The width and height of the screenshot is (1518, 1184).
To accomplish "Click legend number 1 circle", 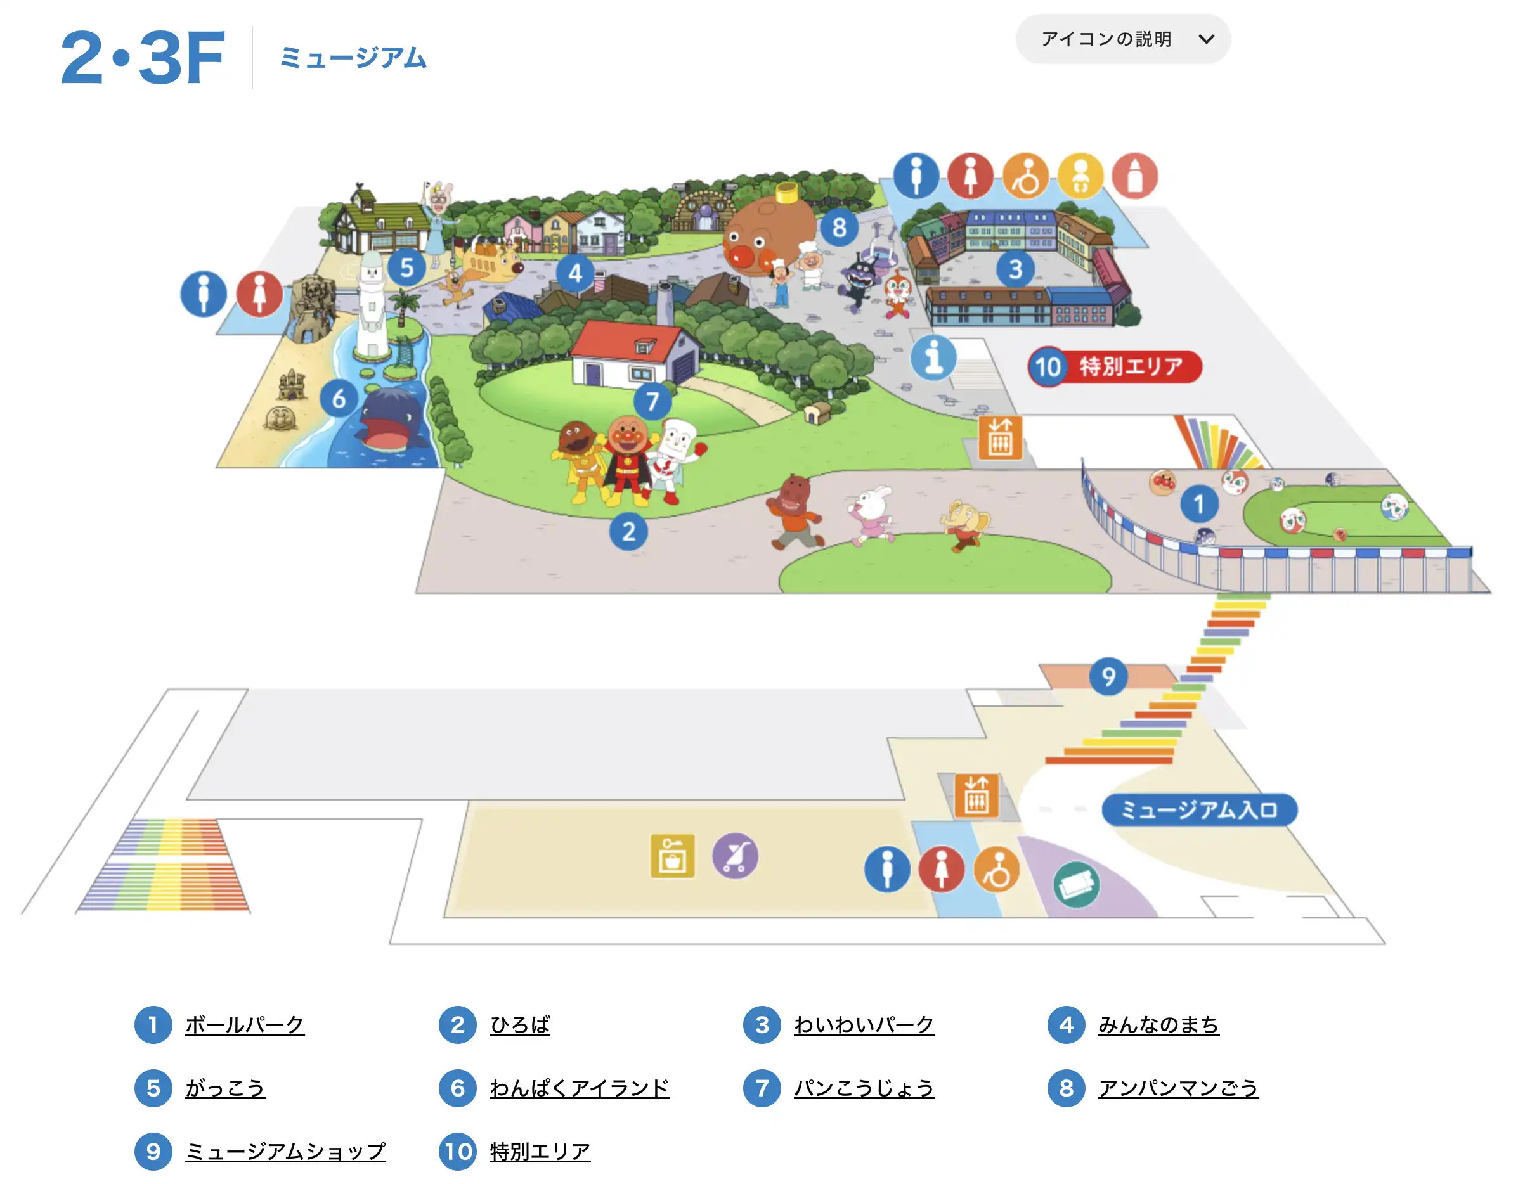I will [153, 1024].
